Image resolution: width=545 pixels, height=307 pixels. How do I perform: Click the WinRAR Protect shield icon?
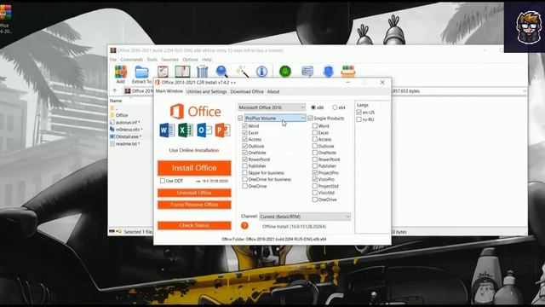[328, 72]
